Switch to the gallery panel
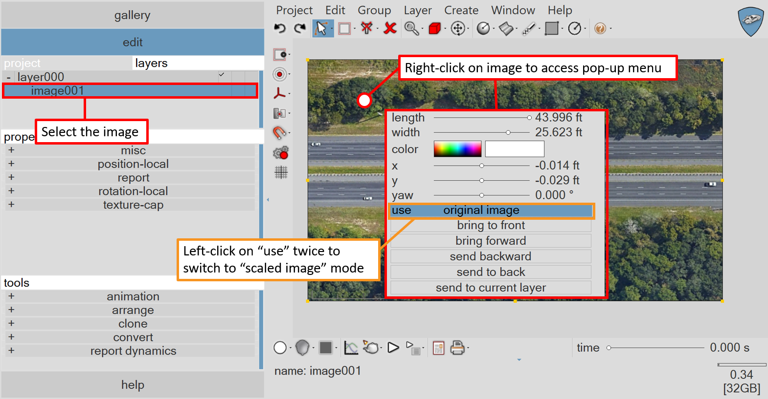768x399 pixels. coord(133,15)
